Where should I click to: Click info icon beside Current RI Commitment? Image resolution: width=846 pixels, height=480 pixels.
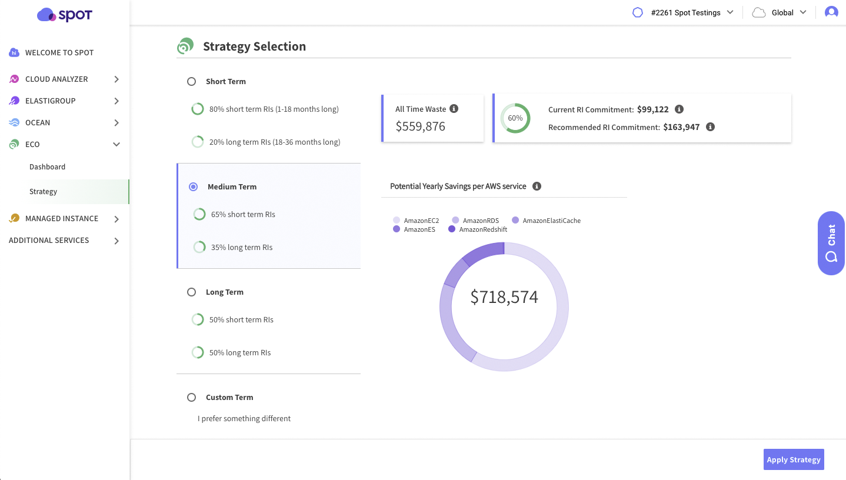click(679, 109)
